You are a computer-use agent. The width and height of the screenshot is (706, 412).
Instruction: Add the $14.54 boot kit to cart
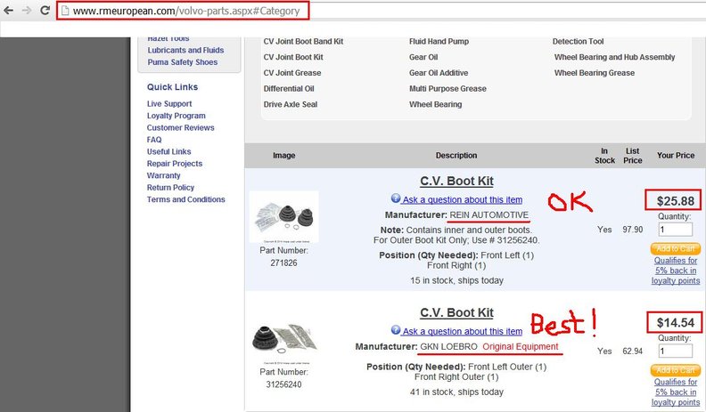pos(675,369)
